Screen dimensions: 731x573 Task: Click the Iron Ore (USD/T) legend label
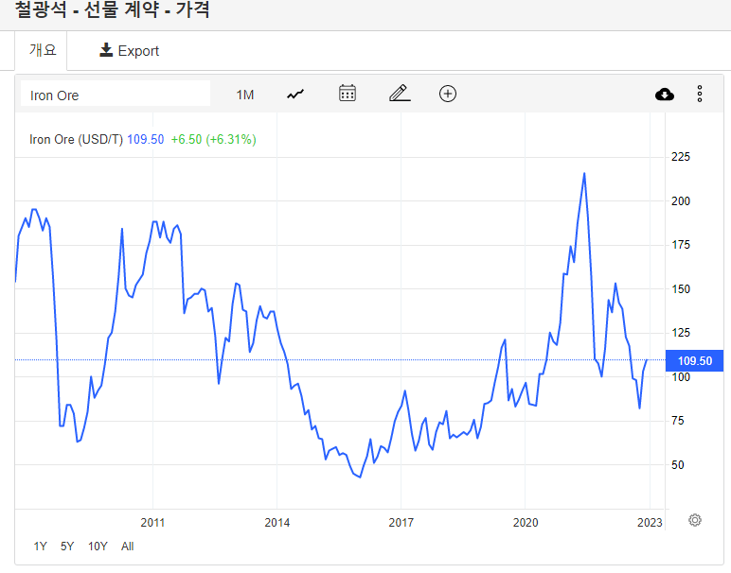tap(76, 139)
